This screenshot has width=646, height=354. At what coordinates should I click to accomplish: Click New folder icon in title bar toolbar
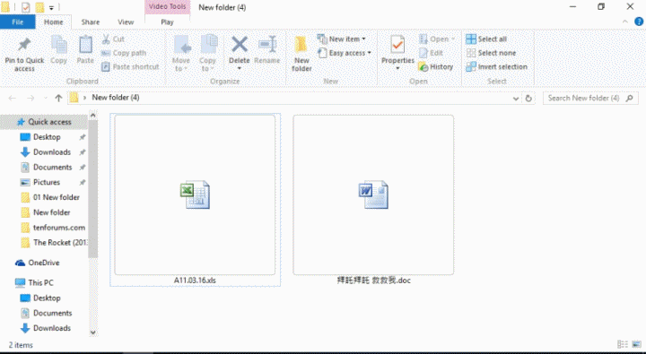coord(39,7)
